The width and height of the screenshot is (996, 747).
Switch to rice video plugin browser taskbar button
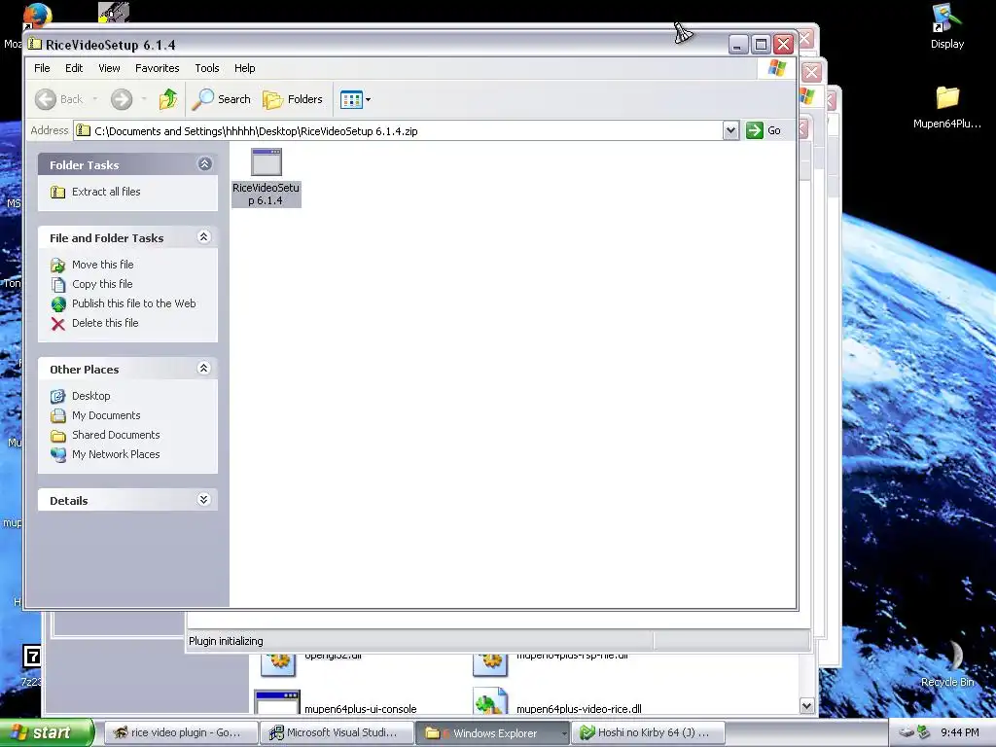click(x=181, y=732)
